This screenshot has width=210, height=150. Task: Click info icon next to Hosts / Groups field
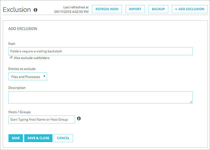pyautogui.click(x=79, y=118)
